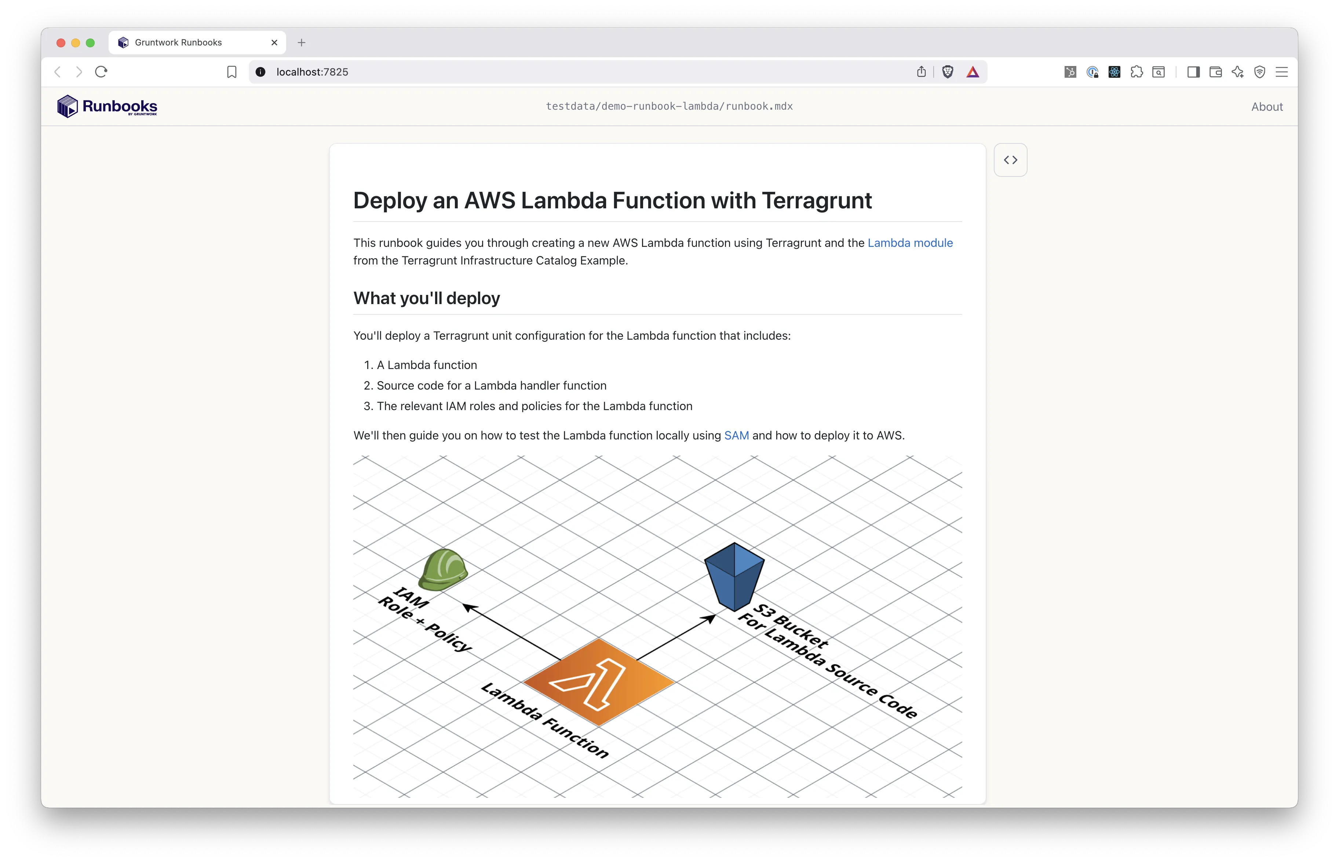Click the view source code toggle button

[1010, 160]
